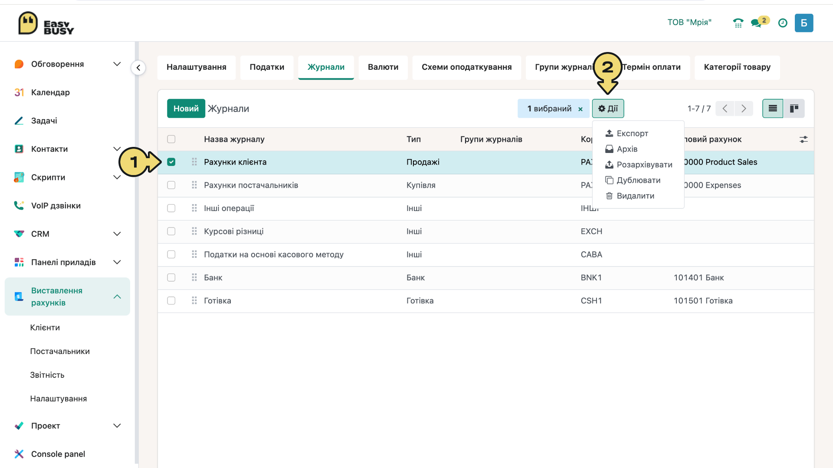Go to previous page arrow
The width and height of the screenshot is (833, 468).
point(725,108)
